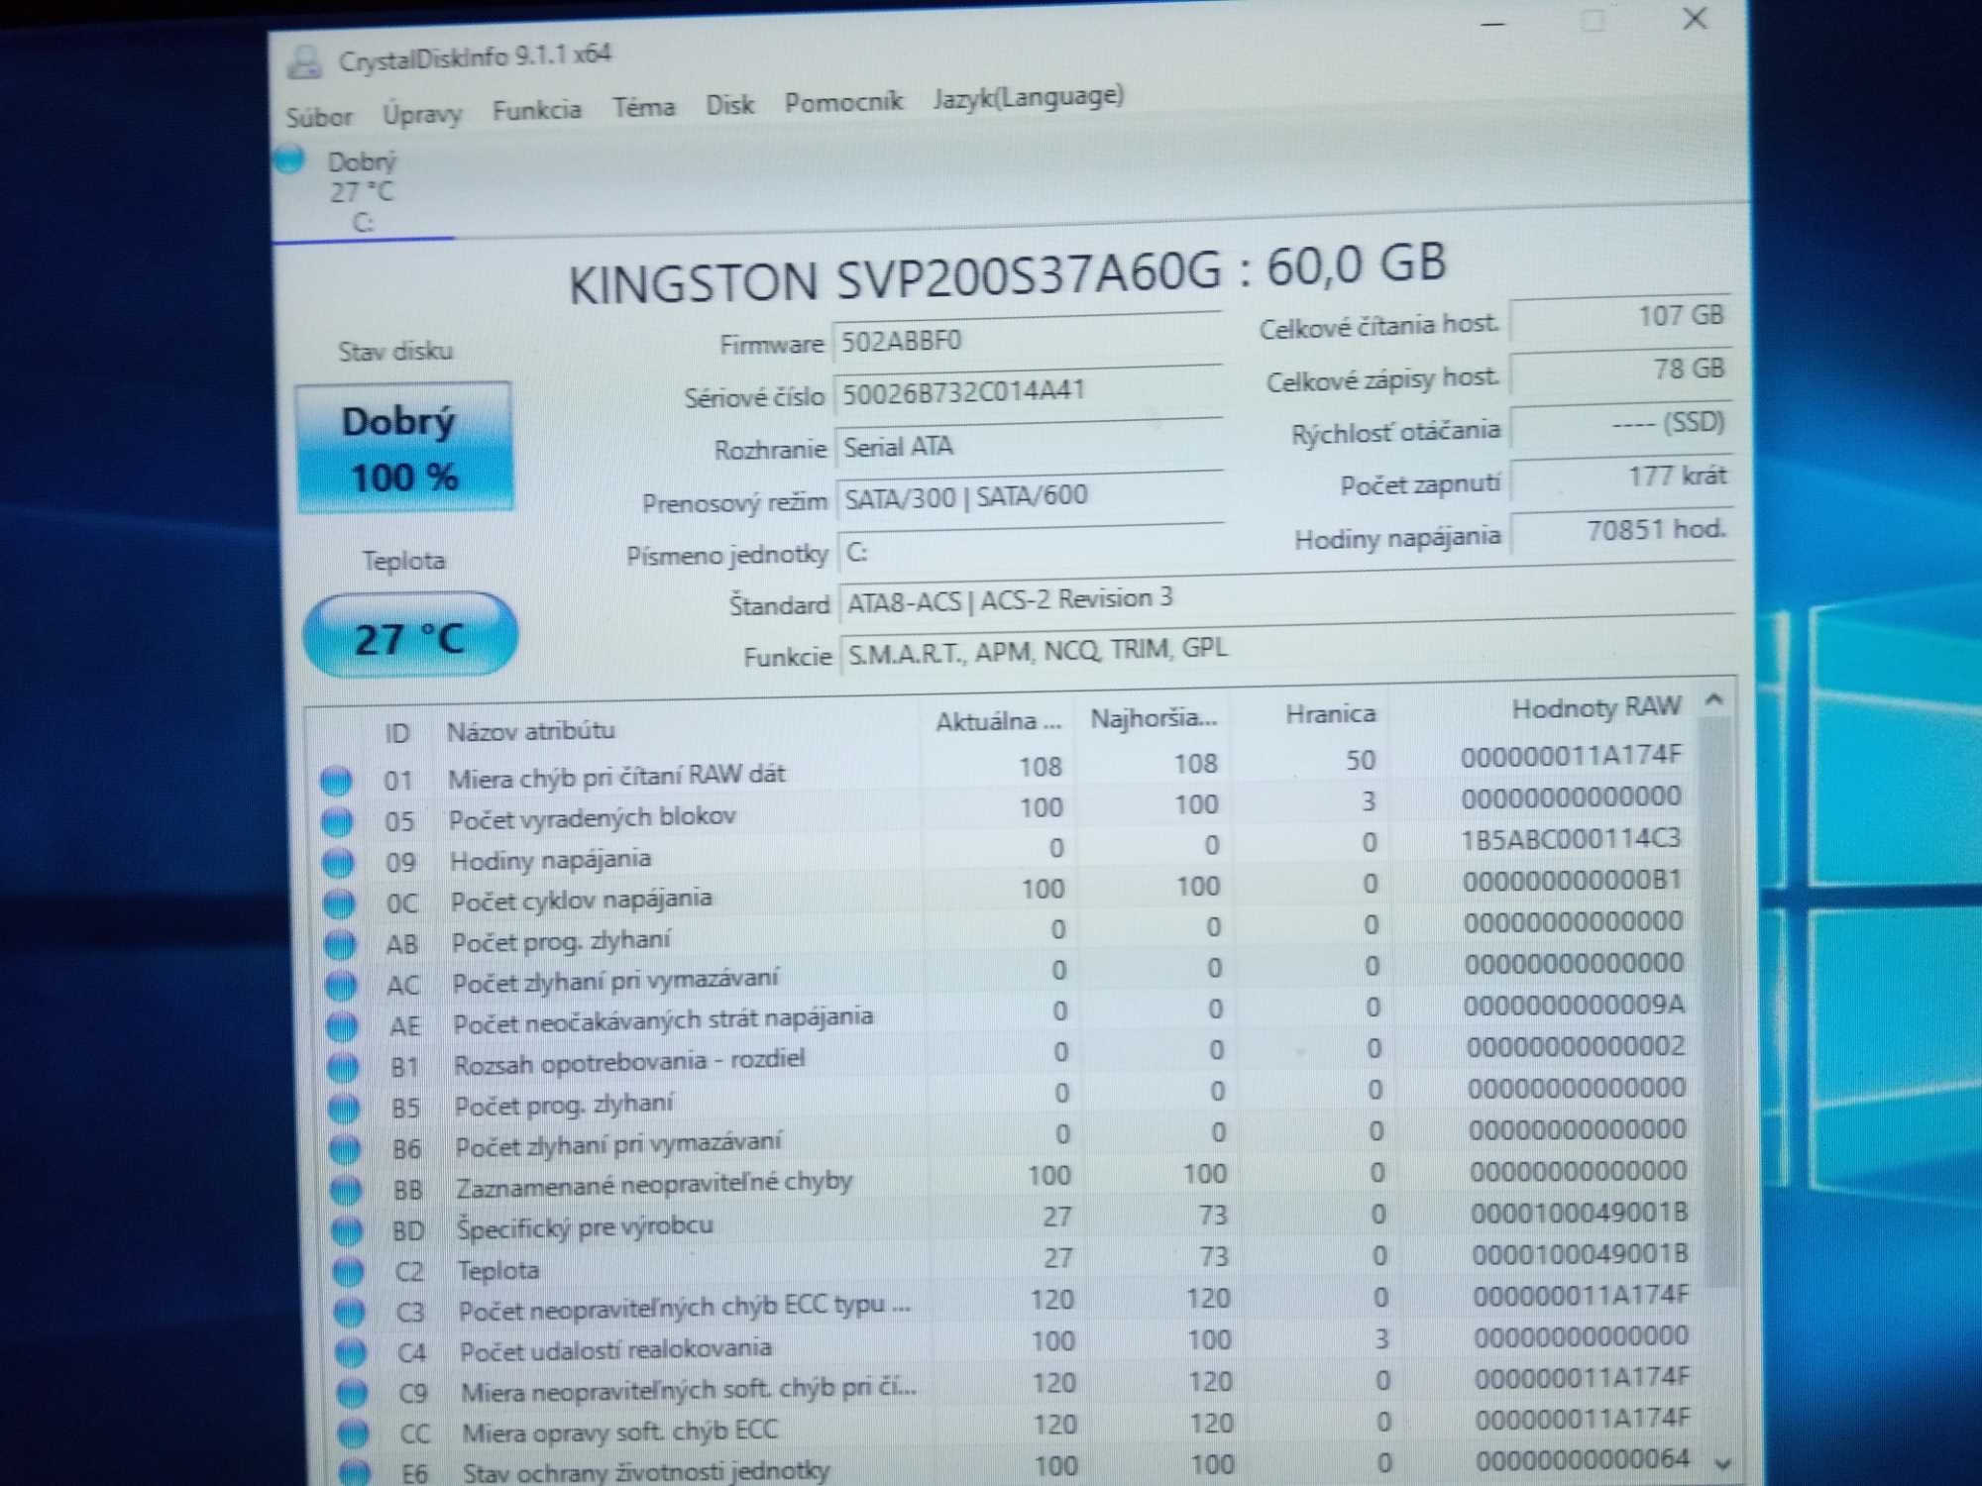
Task: Click the status icon for attribute BD
Action: tap(347, 1230)
